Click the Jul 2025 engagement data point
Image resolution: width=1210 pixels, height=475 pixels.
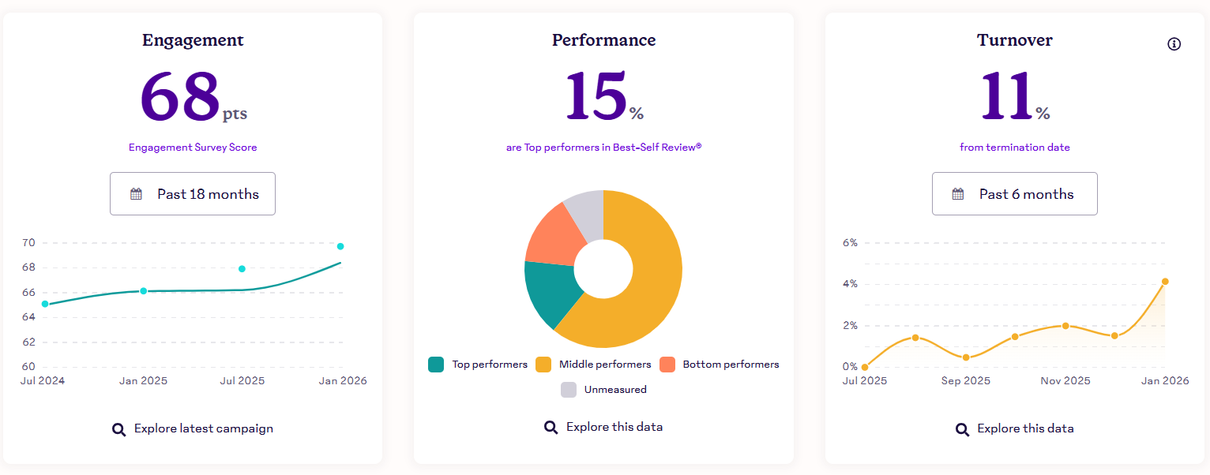(x=242, y=269)
